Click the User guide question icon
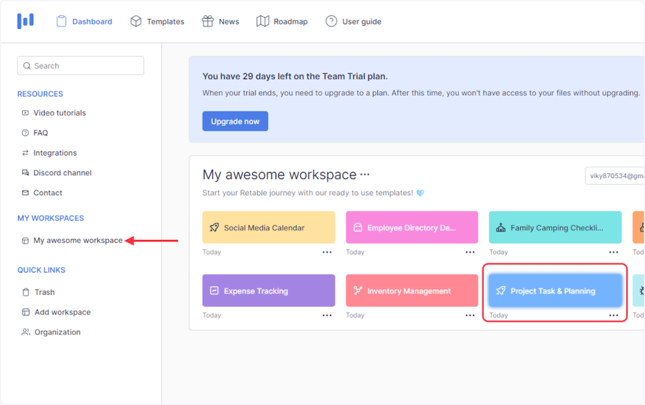The height and width of the screenshot is (405, 645). coord(331,21)
